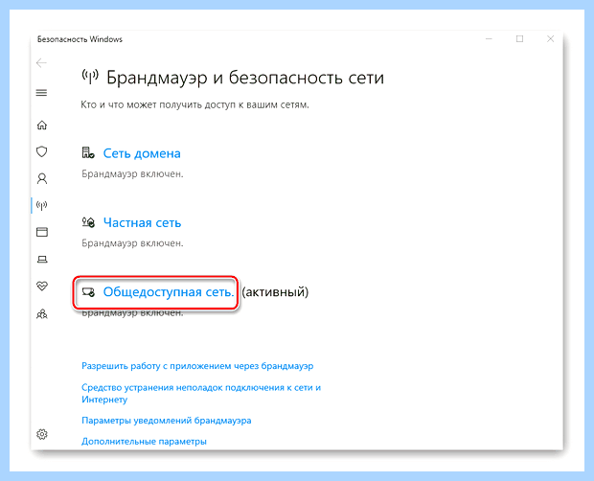Screen dimensions: 594x481
Task: Open Settings gear icon in sidebar
Action: coord(41,434)
